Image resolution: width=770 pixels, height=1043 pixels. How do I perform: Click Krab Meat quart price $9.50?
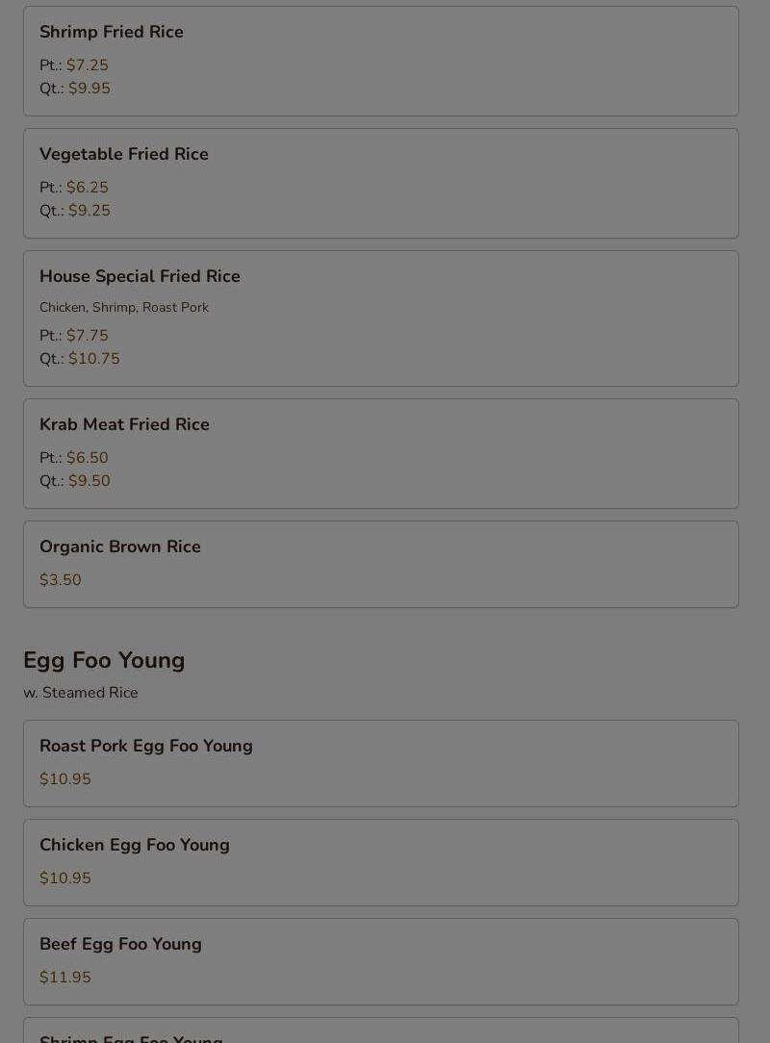pyautogui.click(x=90, y=481)
